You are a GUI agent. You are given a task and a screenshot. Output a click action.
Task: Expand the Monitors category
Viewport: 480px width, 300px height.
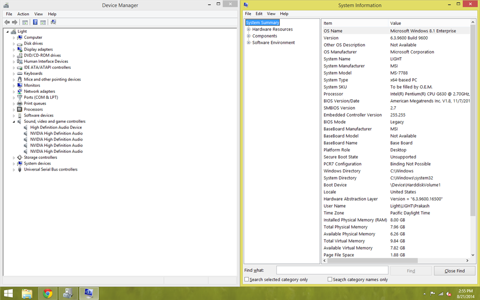[x=14, y=86]
